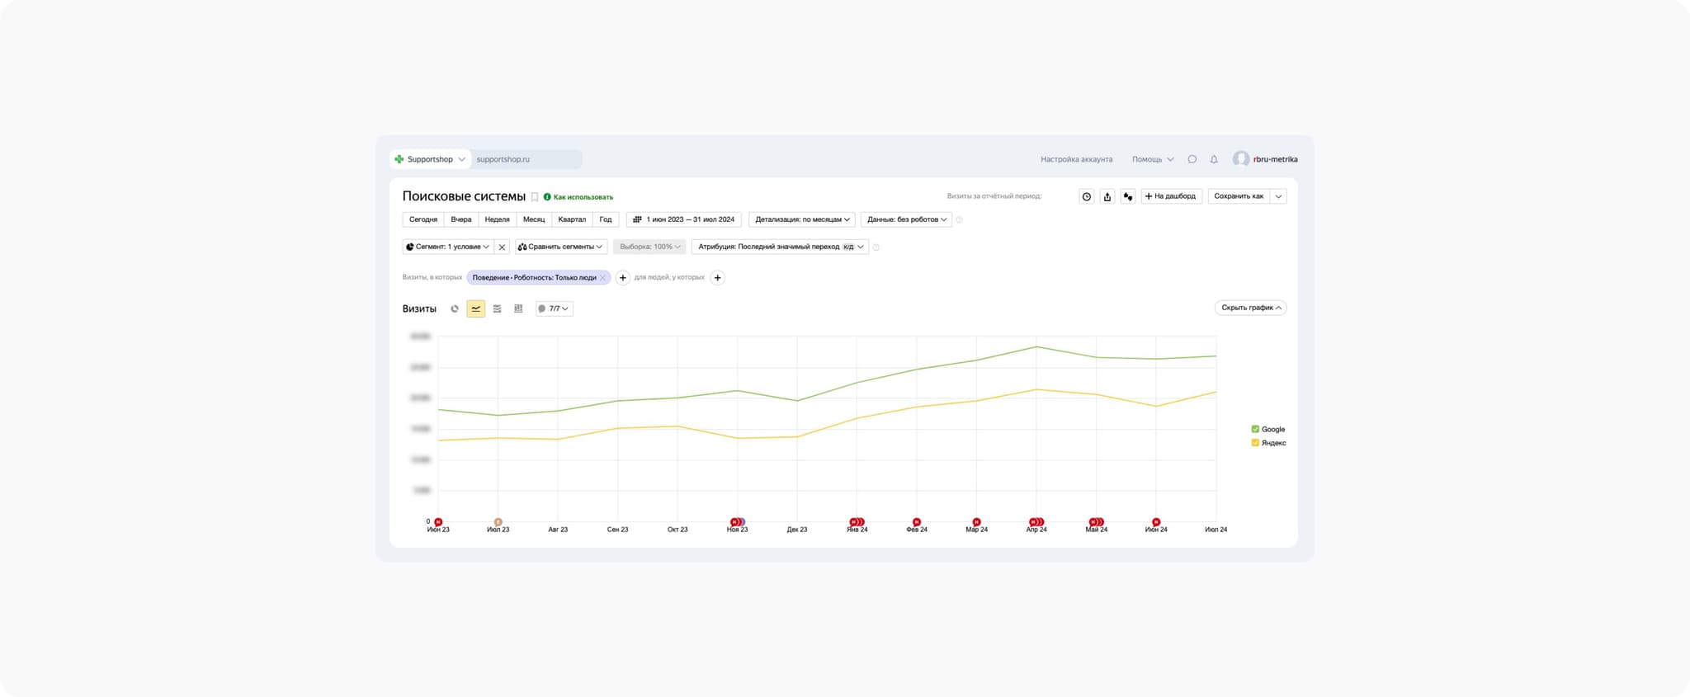Open the Сравнить сегменты dropdown
The image size is (1690, 697).
click(561, 247)
